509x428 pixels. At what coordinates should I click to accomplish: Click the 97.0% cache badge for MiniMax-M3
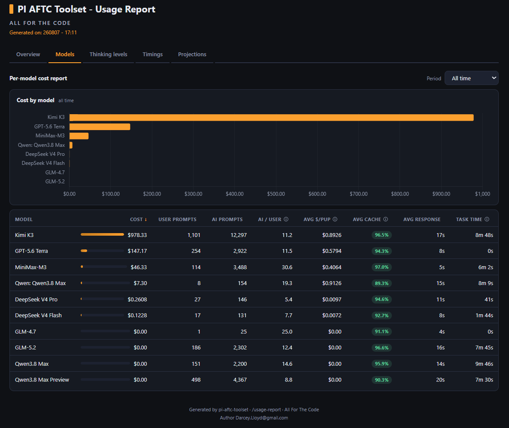tap(382, 267)
